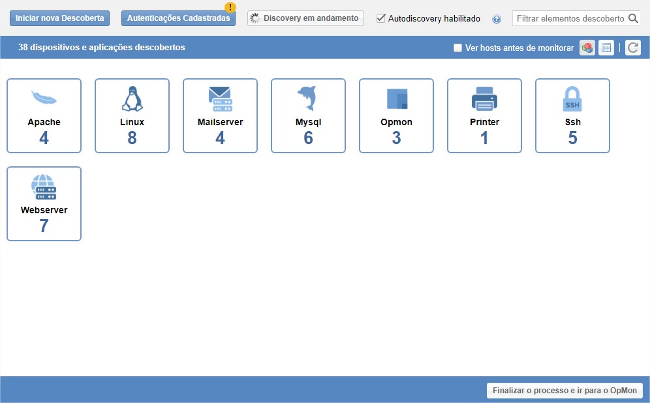This screenshot has height=403, width=650.
Task: Enable Ver hosts antes de monitorar
Action: (457, 48)
